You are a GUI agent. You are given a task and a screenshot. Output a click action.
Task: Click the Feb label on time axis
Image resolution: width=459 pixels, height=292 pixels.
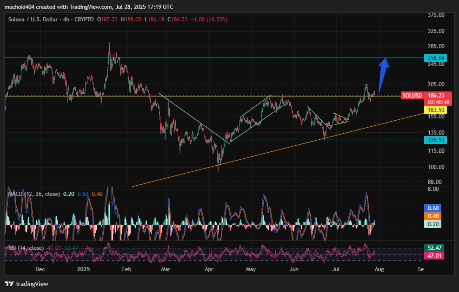(x=126, y=269)
